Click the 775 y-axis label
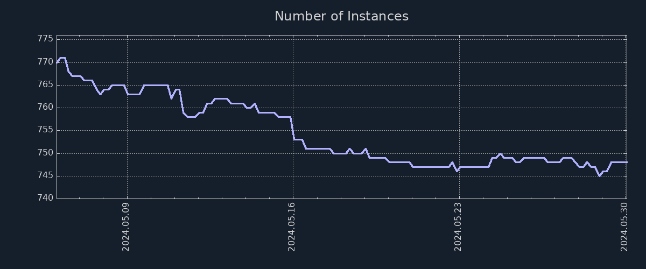The width and height of the screenshot is (646, 269). (x=45, y=39)
